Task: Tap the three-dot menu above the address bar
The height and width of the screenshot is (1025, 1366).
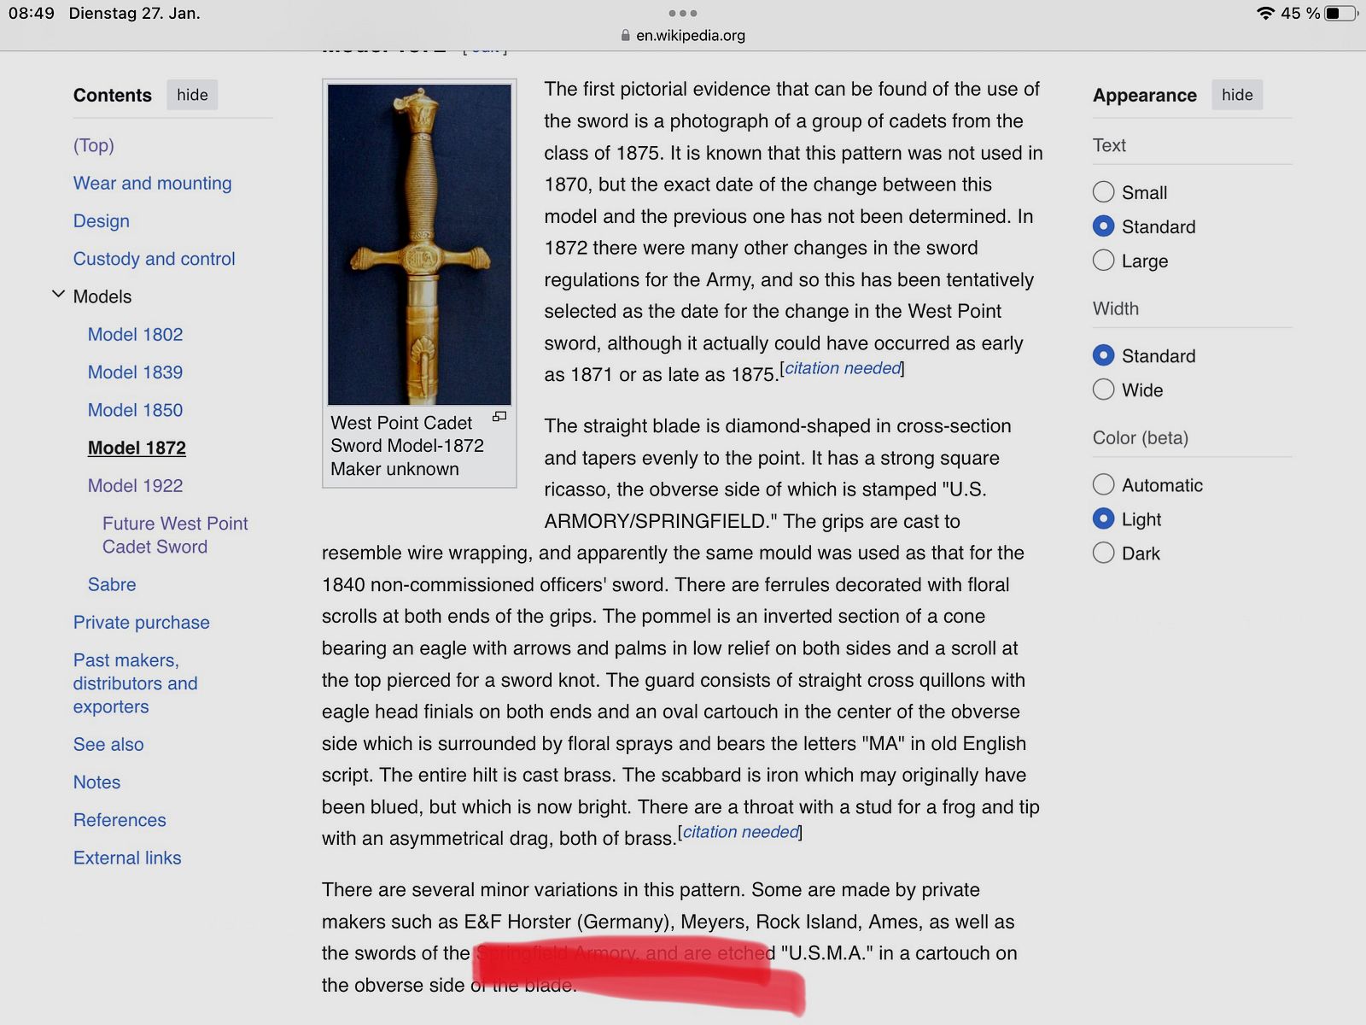Action: click(x=683, y=13)
